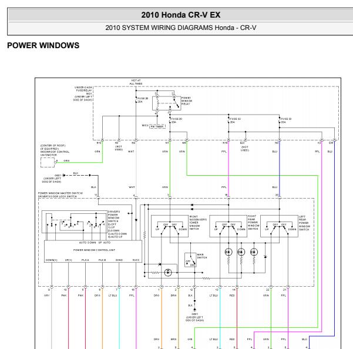Screen dimensions: 353x349
Task: Click the 'GRY' wire color label
Action: tap(46, 296)
